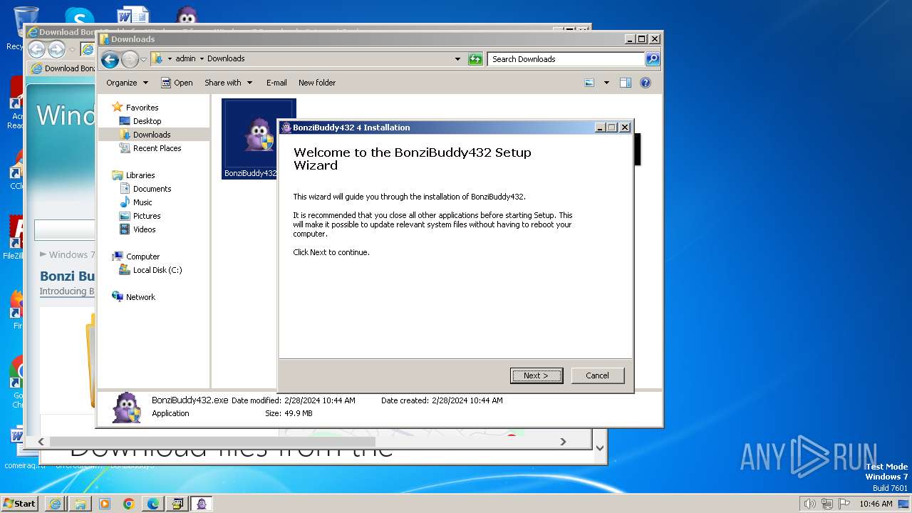Screen dimensions: 912x513
Task: Cancel the BonziBuddy432 installation
Action: click(597, 375)
